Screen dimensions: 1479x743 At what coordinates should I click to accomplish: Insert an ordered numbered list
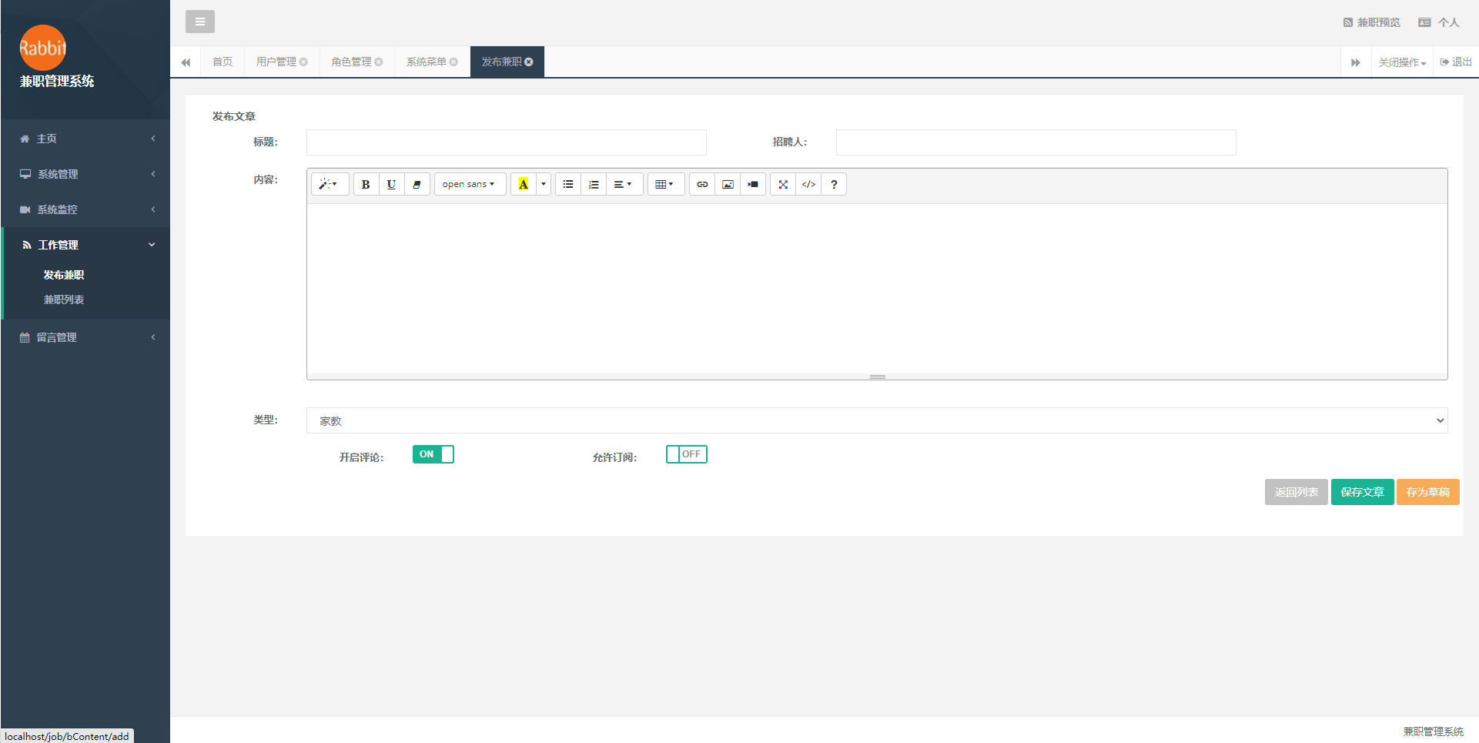point(594,184)
